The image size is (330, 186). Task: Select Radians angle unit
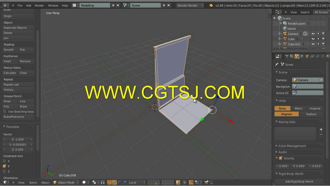coord(311,114)
